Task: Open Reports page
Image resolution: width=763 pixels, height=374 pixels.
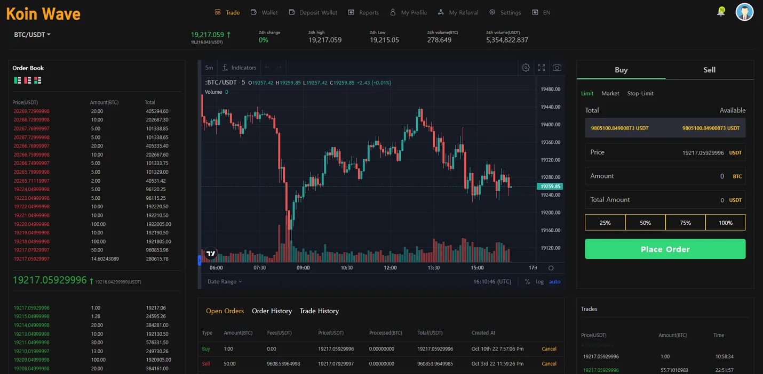Action: pyautogui.click(x=363, y=12)
